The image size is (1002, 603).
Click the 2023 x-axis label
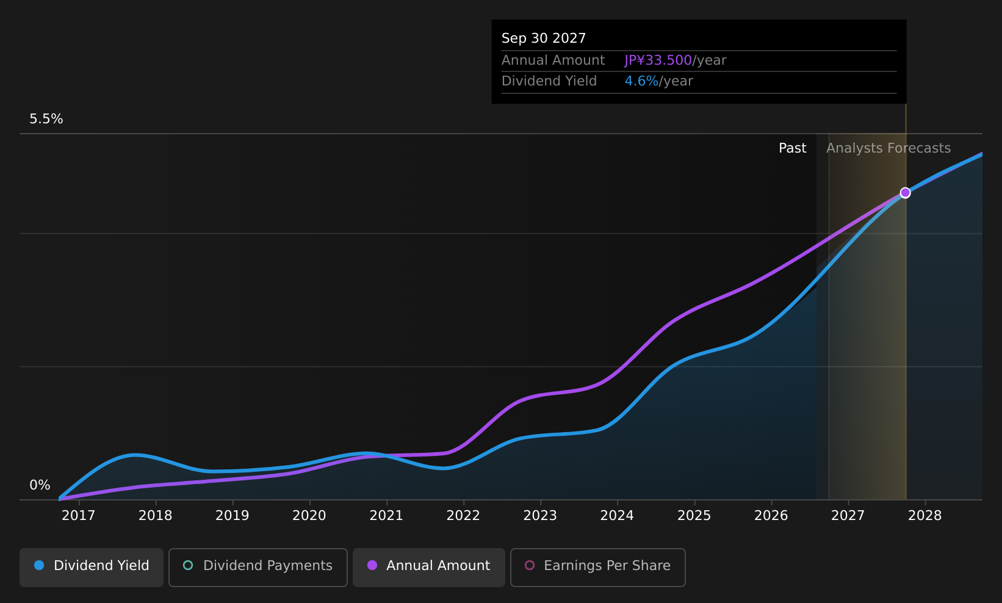(x=540, y=516)
